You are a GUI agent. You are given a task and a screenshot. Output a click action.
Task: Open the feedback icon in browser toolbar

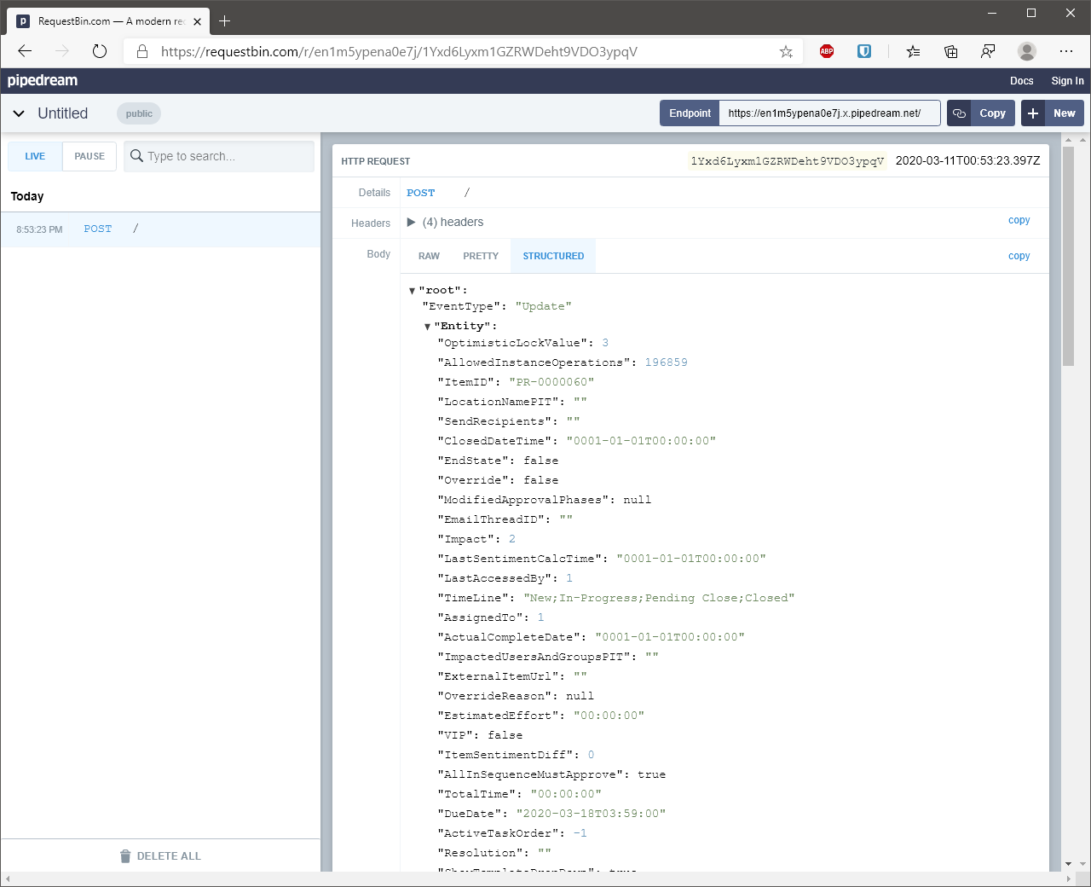988,51
